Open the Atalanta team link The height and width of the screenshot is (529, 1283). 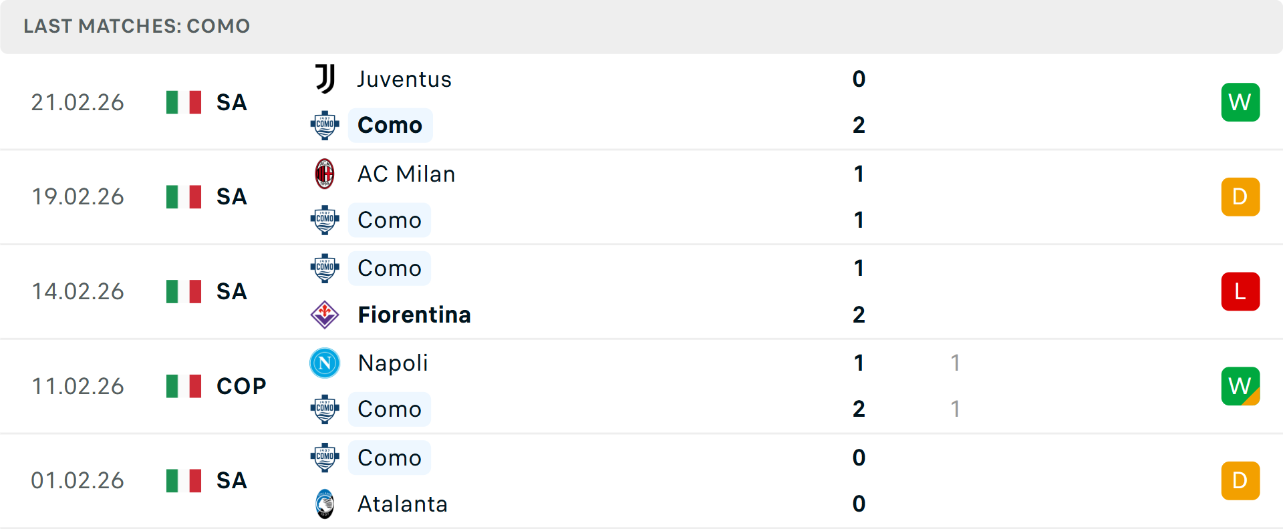[x=402, y=504]
